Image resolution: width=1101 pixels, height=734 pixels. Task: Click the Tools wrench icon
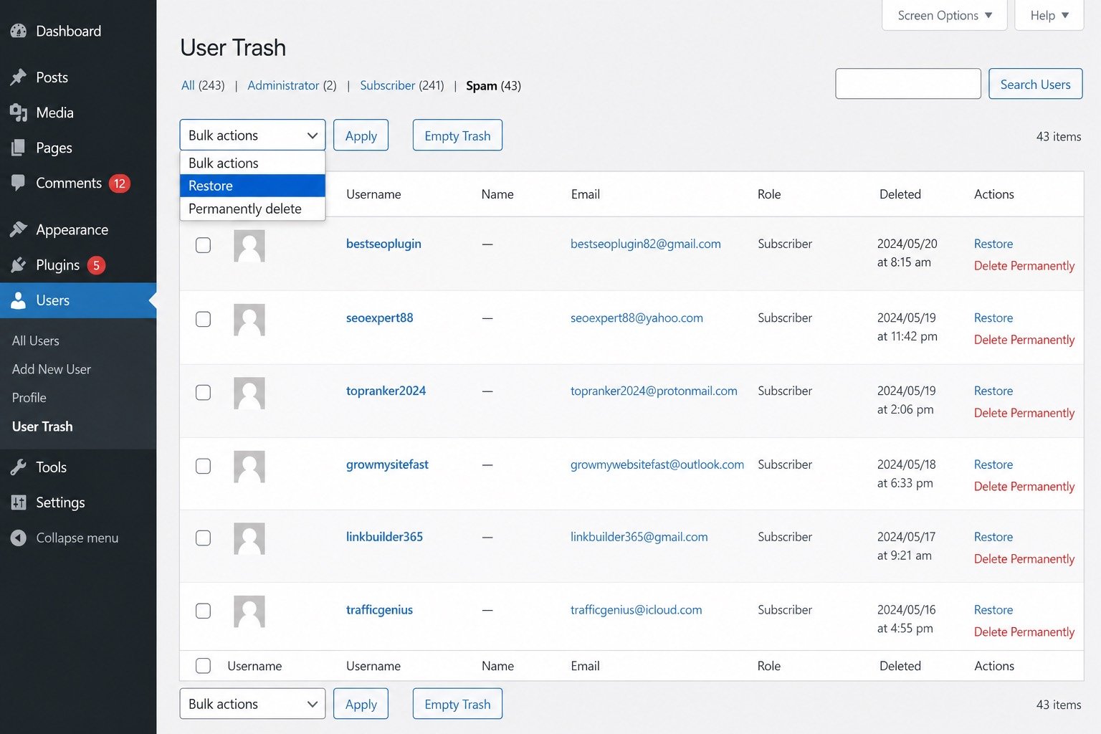(x=19, y=467)
